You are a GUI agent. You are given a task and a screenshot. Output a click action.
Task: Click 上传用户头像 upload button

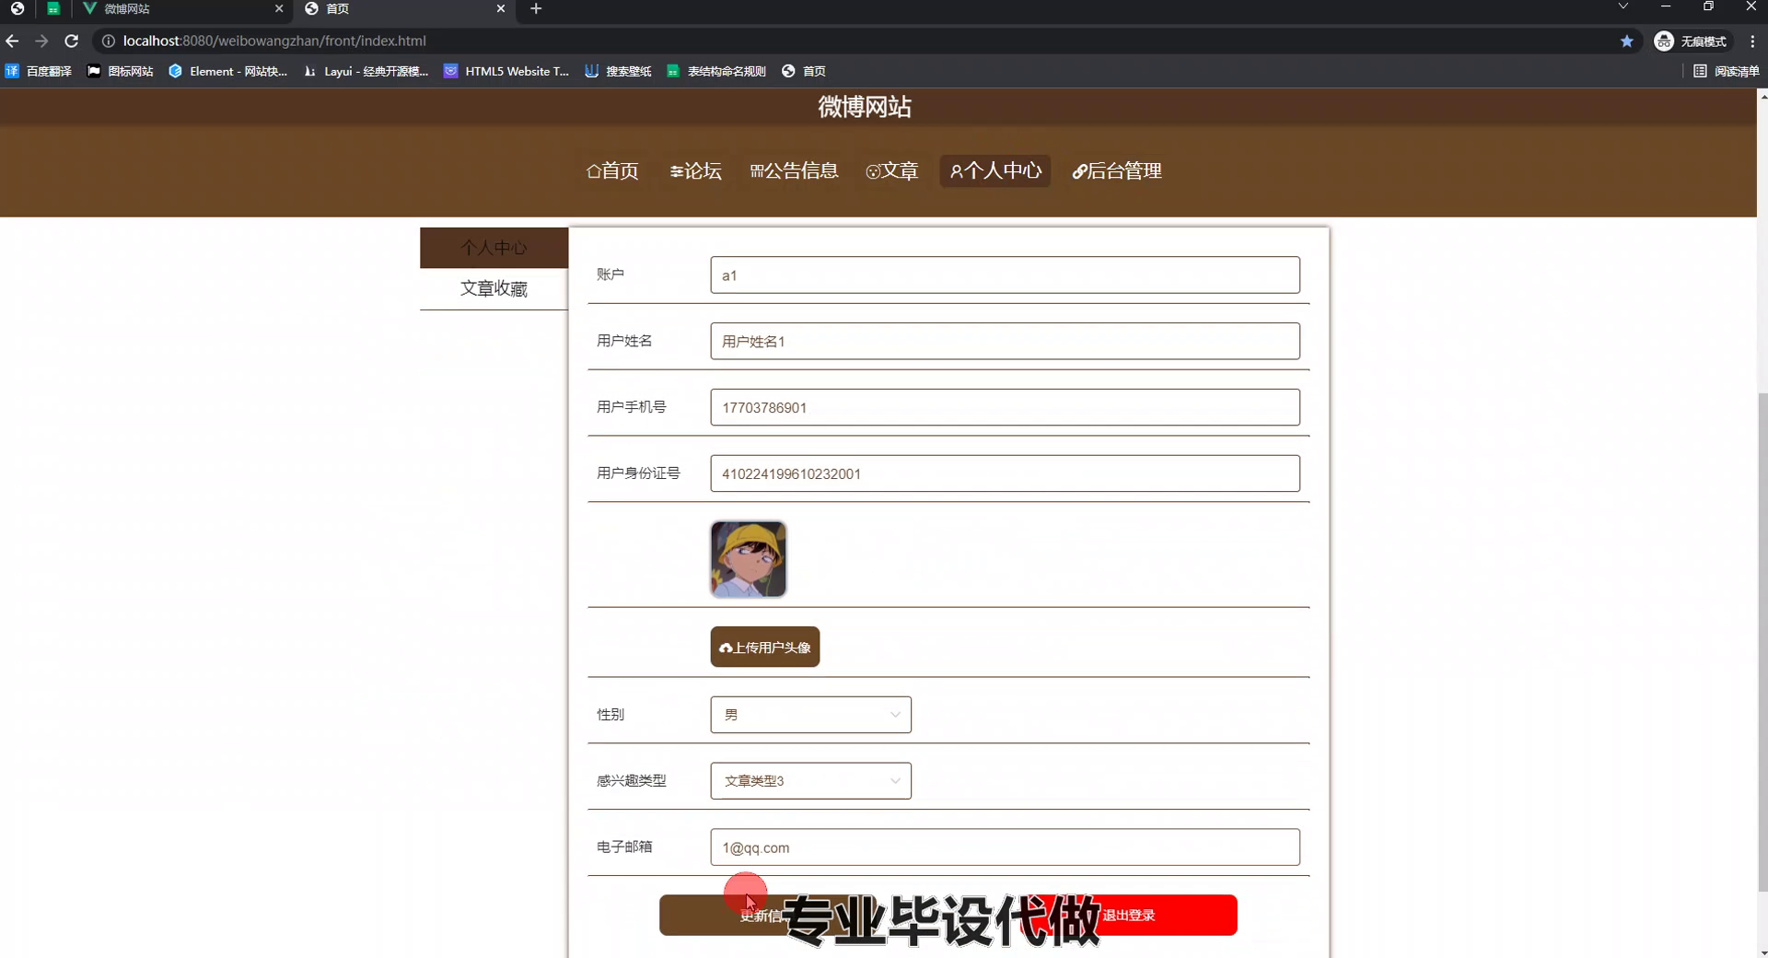point(765,648)
